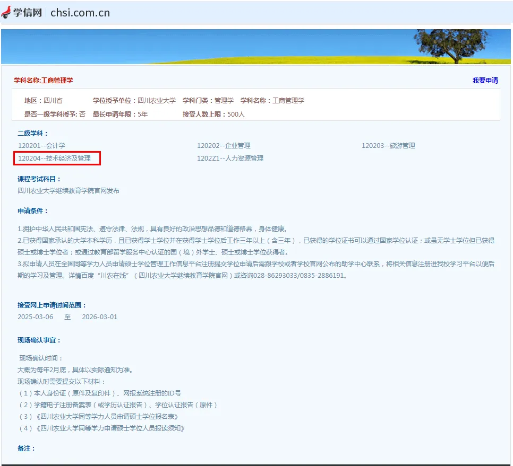The height and width of the screenshot is (466, 513).
Task: Click condition 2 about 大学本科学历
Action: coord(256,246)
